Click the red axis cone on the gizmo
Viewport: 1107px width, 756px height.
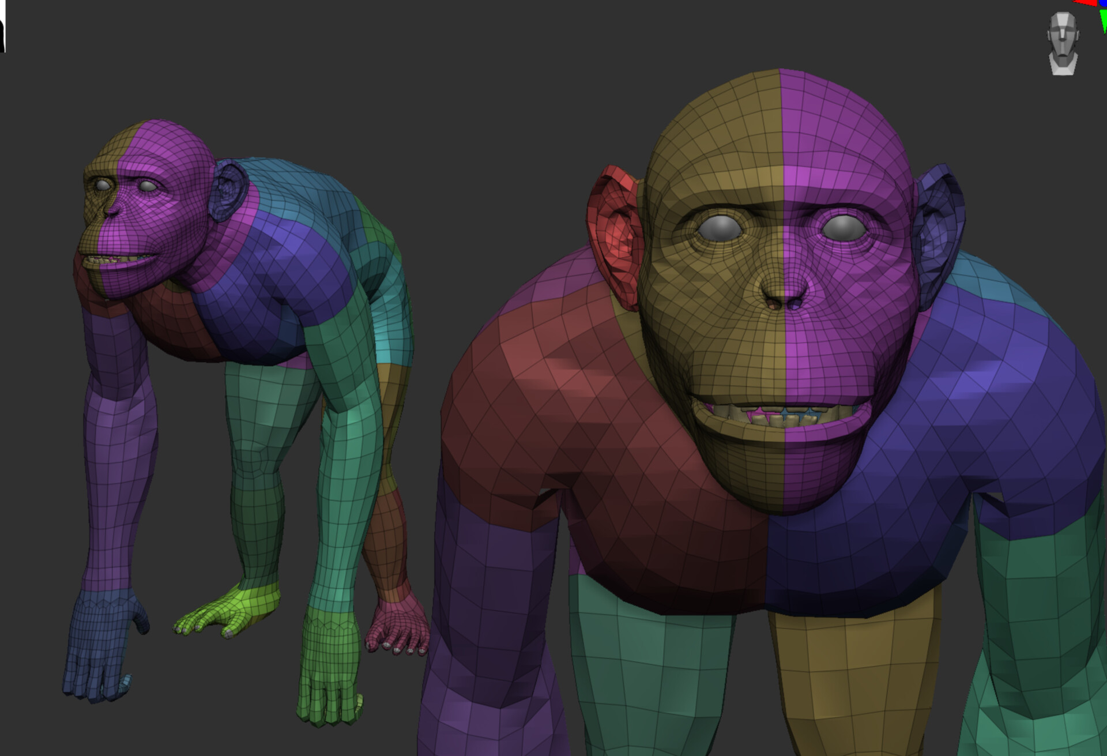pos(1085,3)
